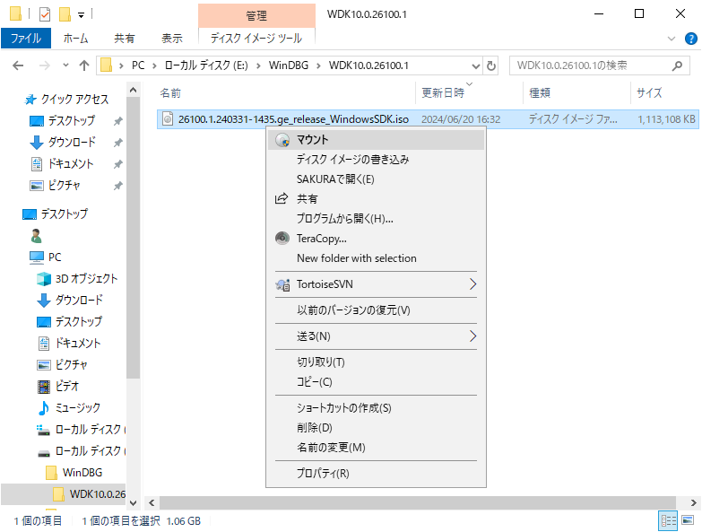The height and width of the screenshot is (532, 702).
Task: Open pinned ドキュメント under quick access
Action: 62,164
